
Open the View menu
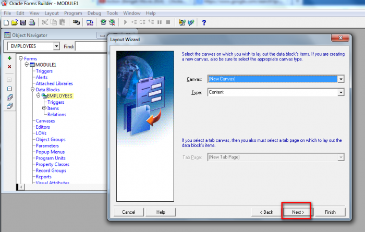pyautogui.click(x=34, y=13)
